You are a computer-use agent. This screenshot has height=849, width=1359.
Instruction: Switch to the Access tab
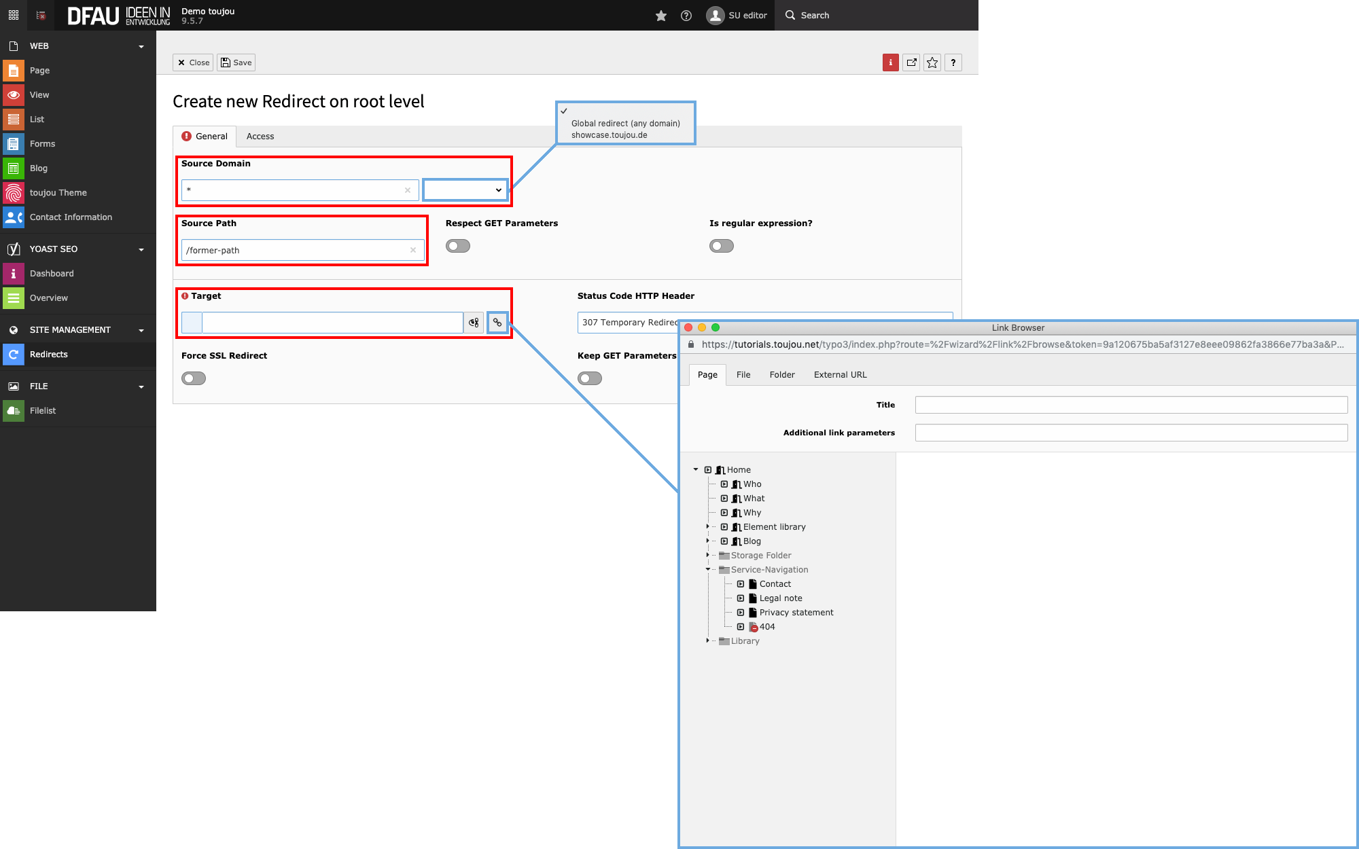pos(260,136)
